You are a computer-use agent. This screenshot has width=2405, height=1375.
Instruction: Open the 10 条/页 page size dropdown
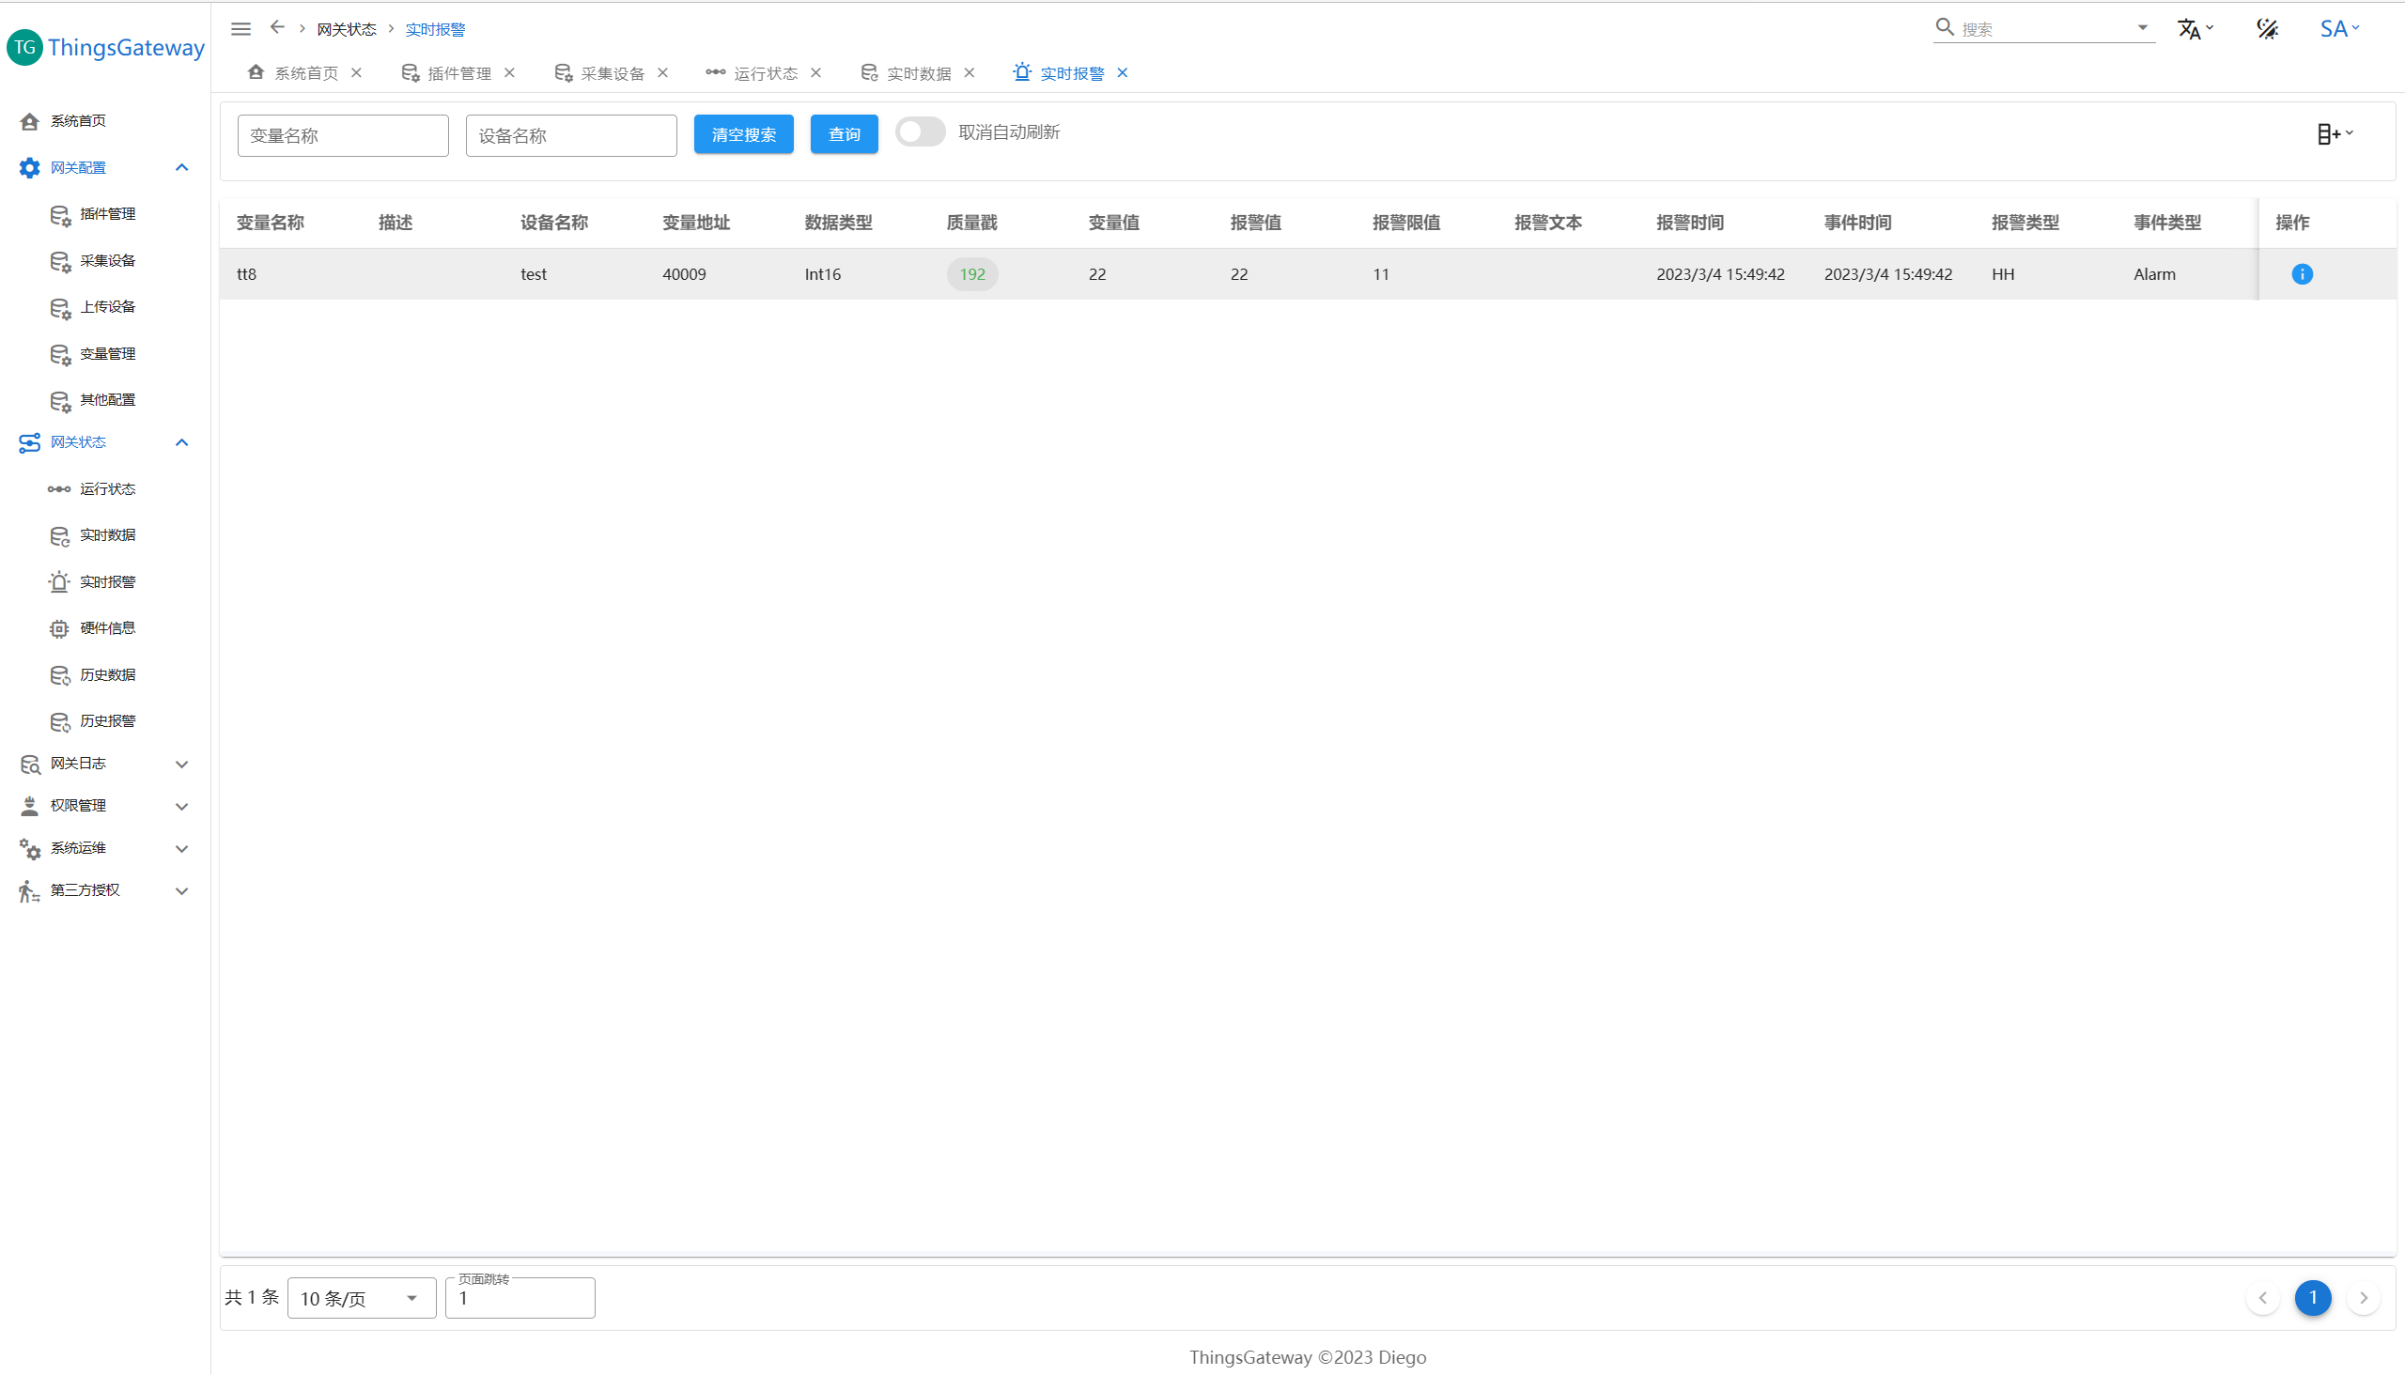(x=360, y=1298)
